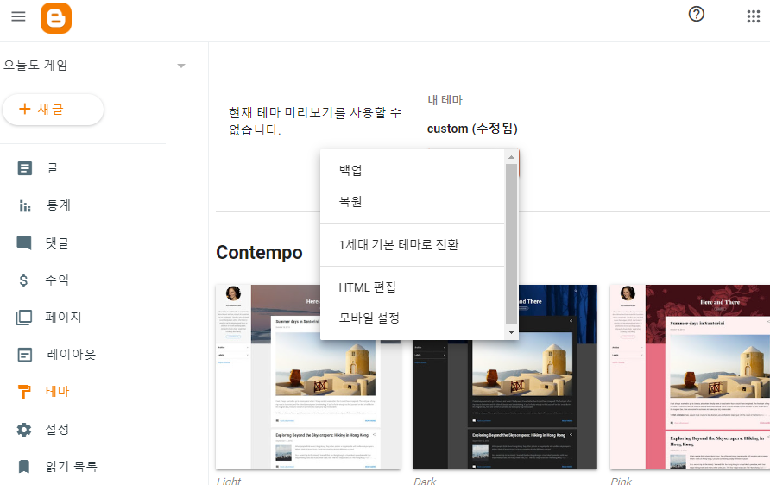Open the 글 section
The width and height of the screenshot is (770, 485).
[53, 168]
